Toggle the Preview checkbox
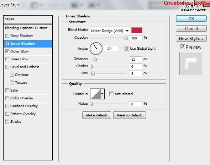 coord(183,47)
